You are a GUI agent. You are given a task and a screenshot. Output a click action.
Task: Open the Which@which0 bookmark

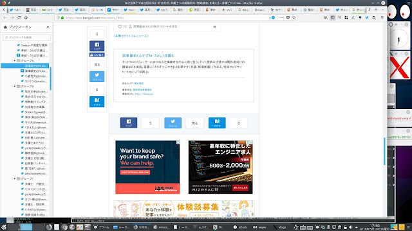pyautogui.click(x=34, y=173)
